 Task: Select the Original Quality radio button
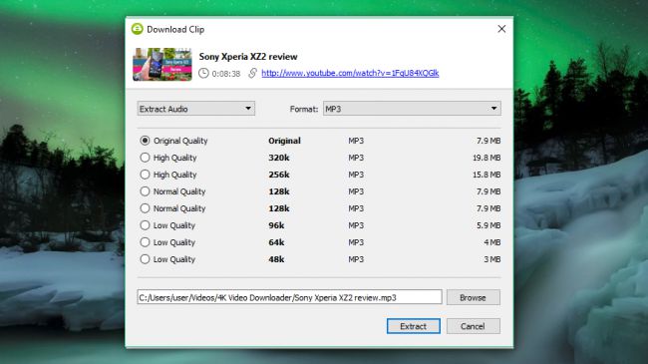tap(145, 141)
